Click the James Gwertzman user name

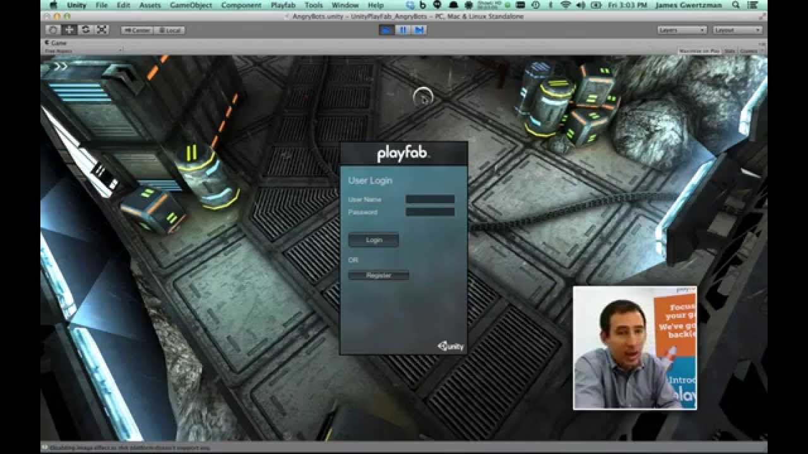(x=690, y=5)
